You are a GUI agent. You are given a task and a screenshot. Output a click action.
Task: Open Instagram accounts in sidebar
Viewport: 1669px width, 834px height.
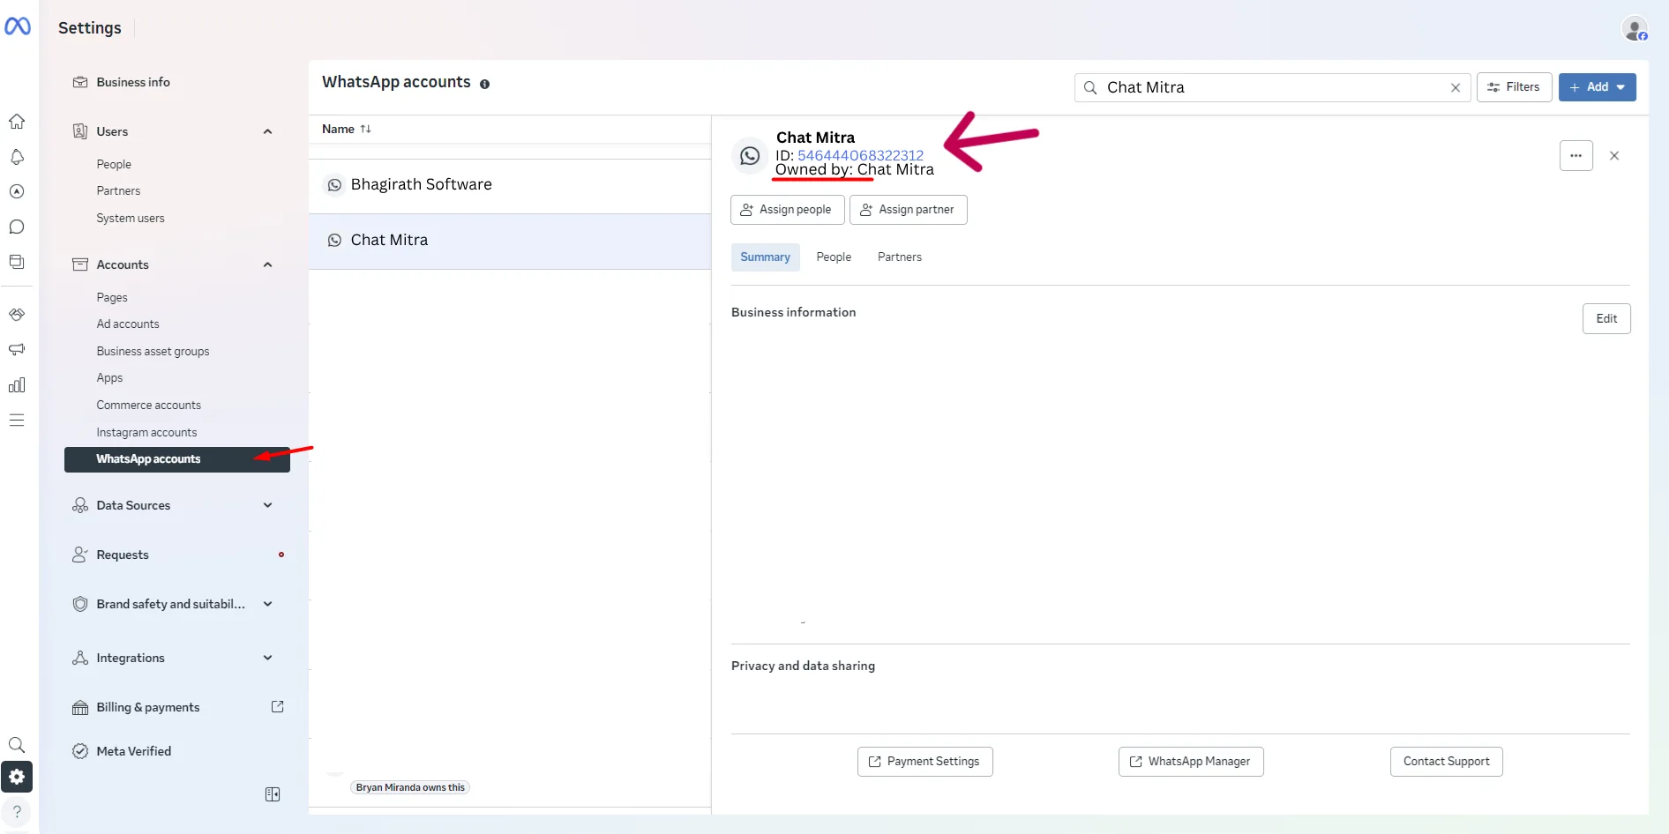tap(146, 433)
